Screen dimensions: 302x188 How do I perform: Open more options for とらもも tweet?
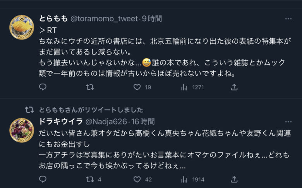pos(288,19)
